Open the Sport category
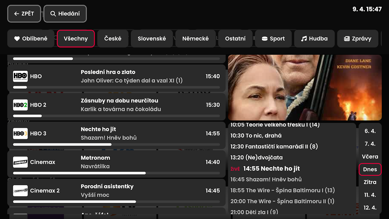This screenshot has height=219, width=389. pos(273,39)
